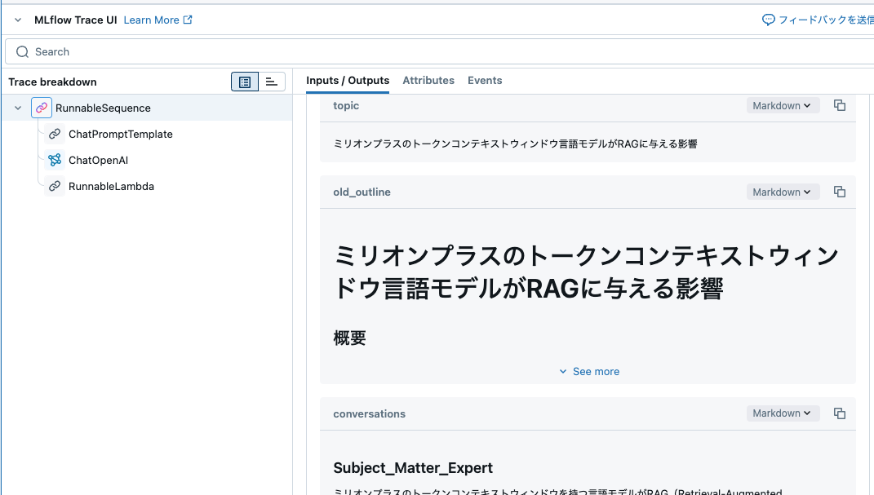Select the RunnableLambda span icon
The width and height of the screenshot is (874, 495).
point(55,186)
